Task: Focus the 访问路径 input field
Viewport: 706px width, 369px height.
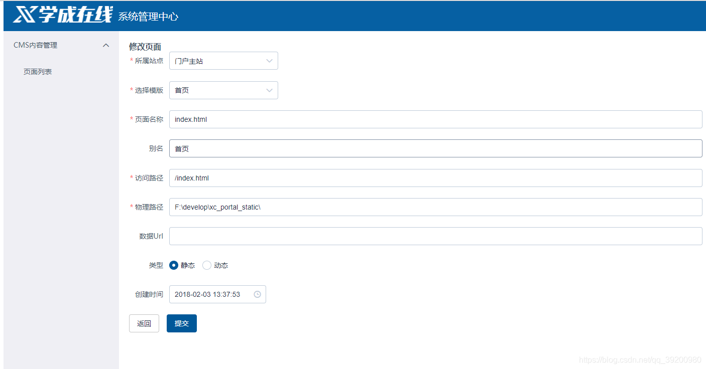Action: pyautogui.click(x=436, y=178)
